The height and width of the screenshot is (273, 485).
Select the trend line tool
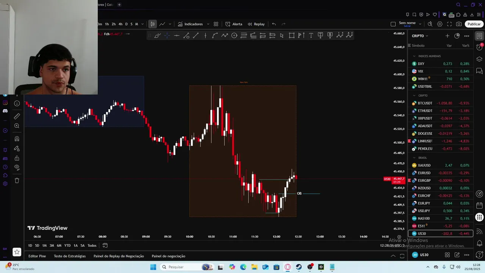[x=196, y=35]
